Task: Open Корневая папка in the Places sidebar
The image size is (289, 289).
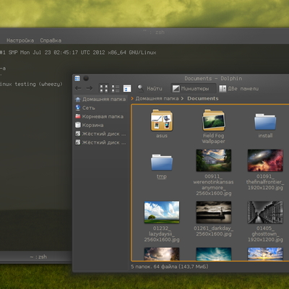Action: click(100, 116)
